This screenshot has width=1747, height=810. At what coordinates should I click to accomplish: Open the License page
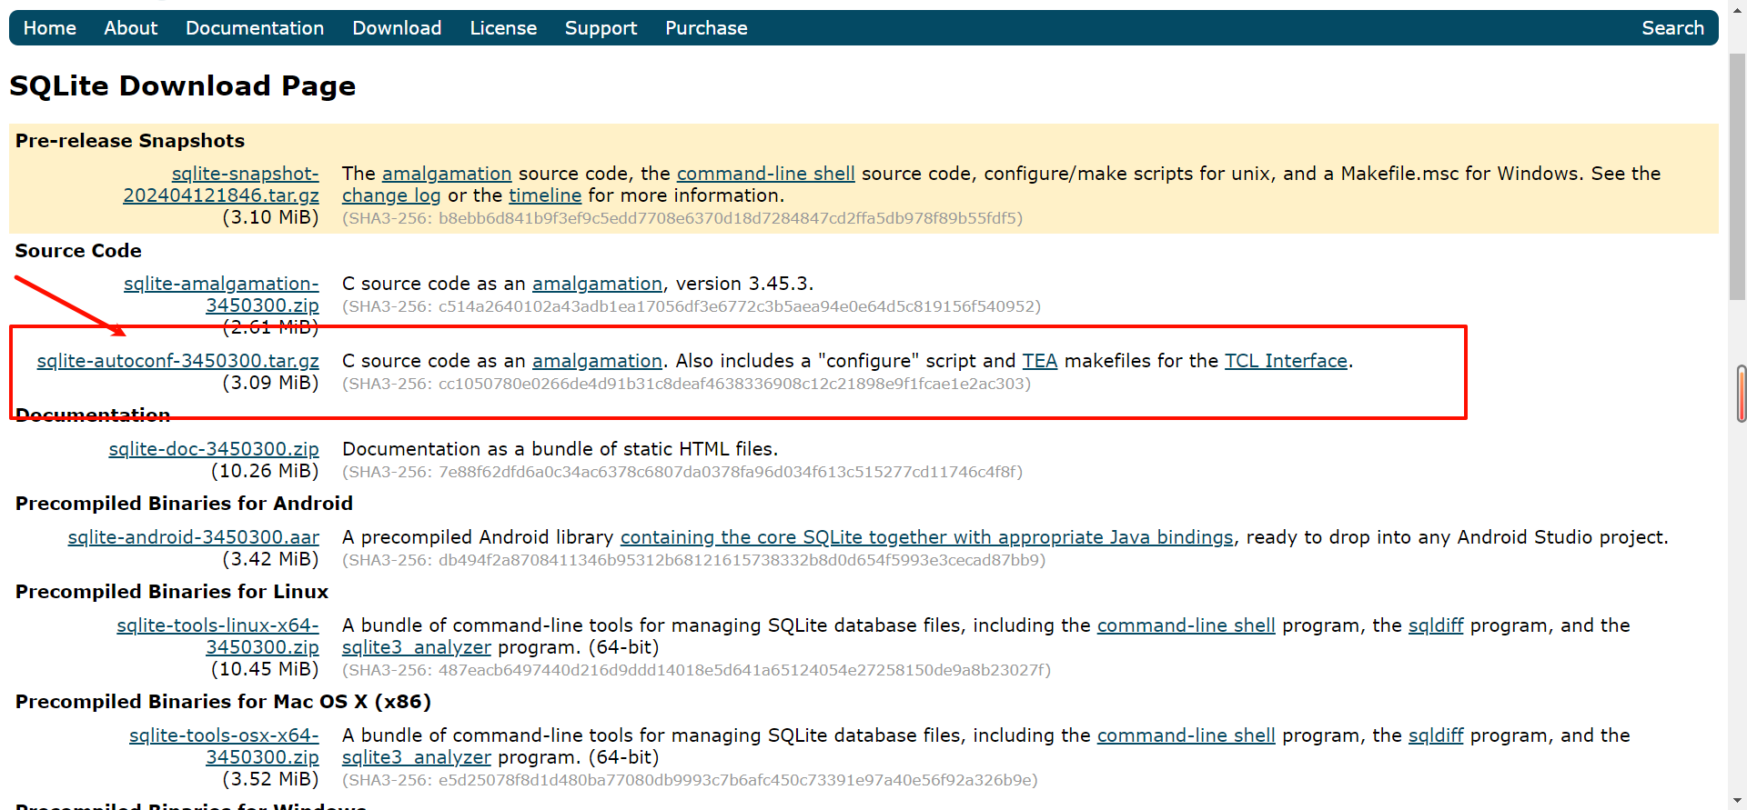503,28
